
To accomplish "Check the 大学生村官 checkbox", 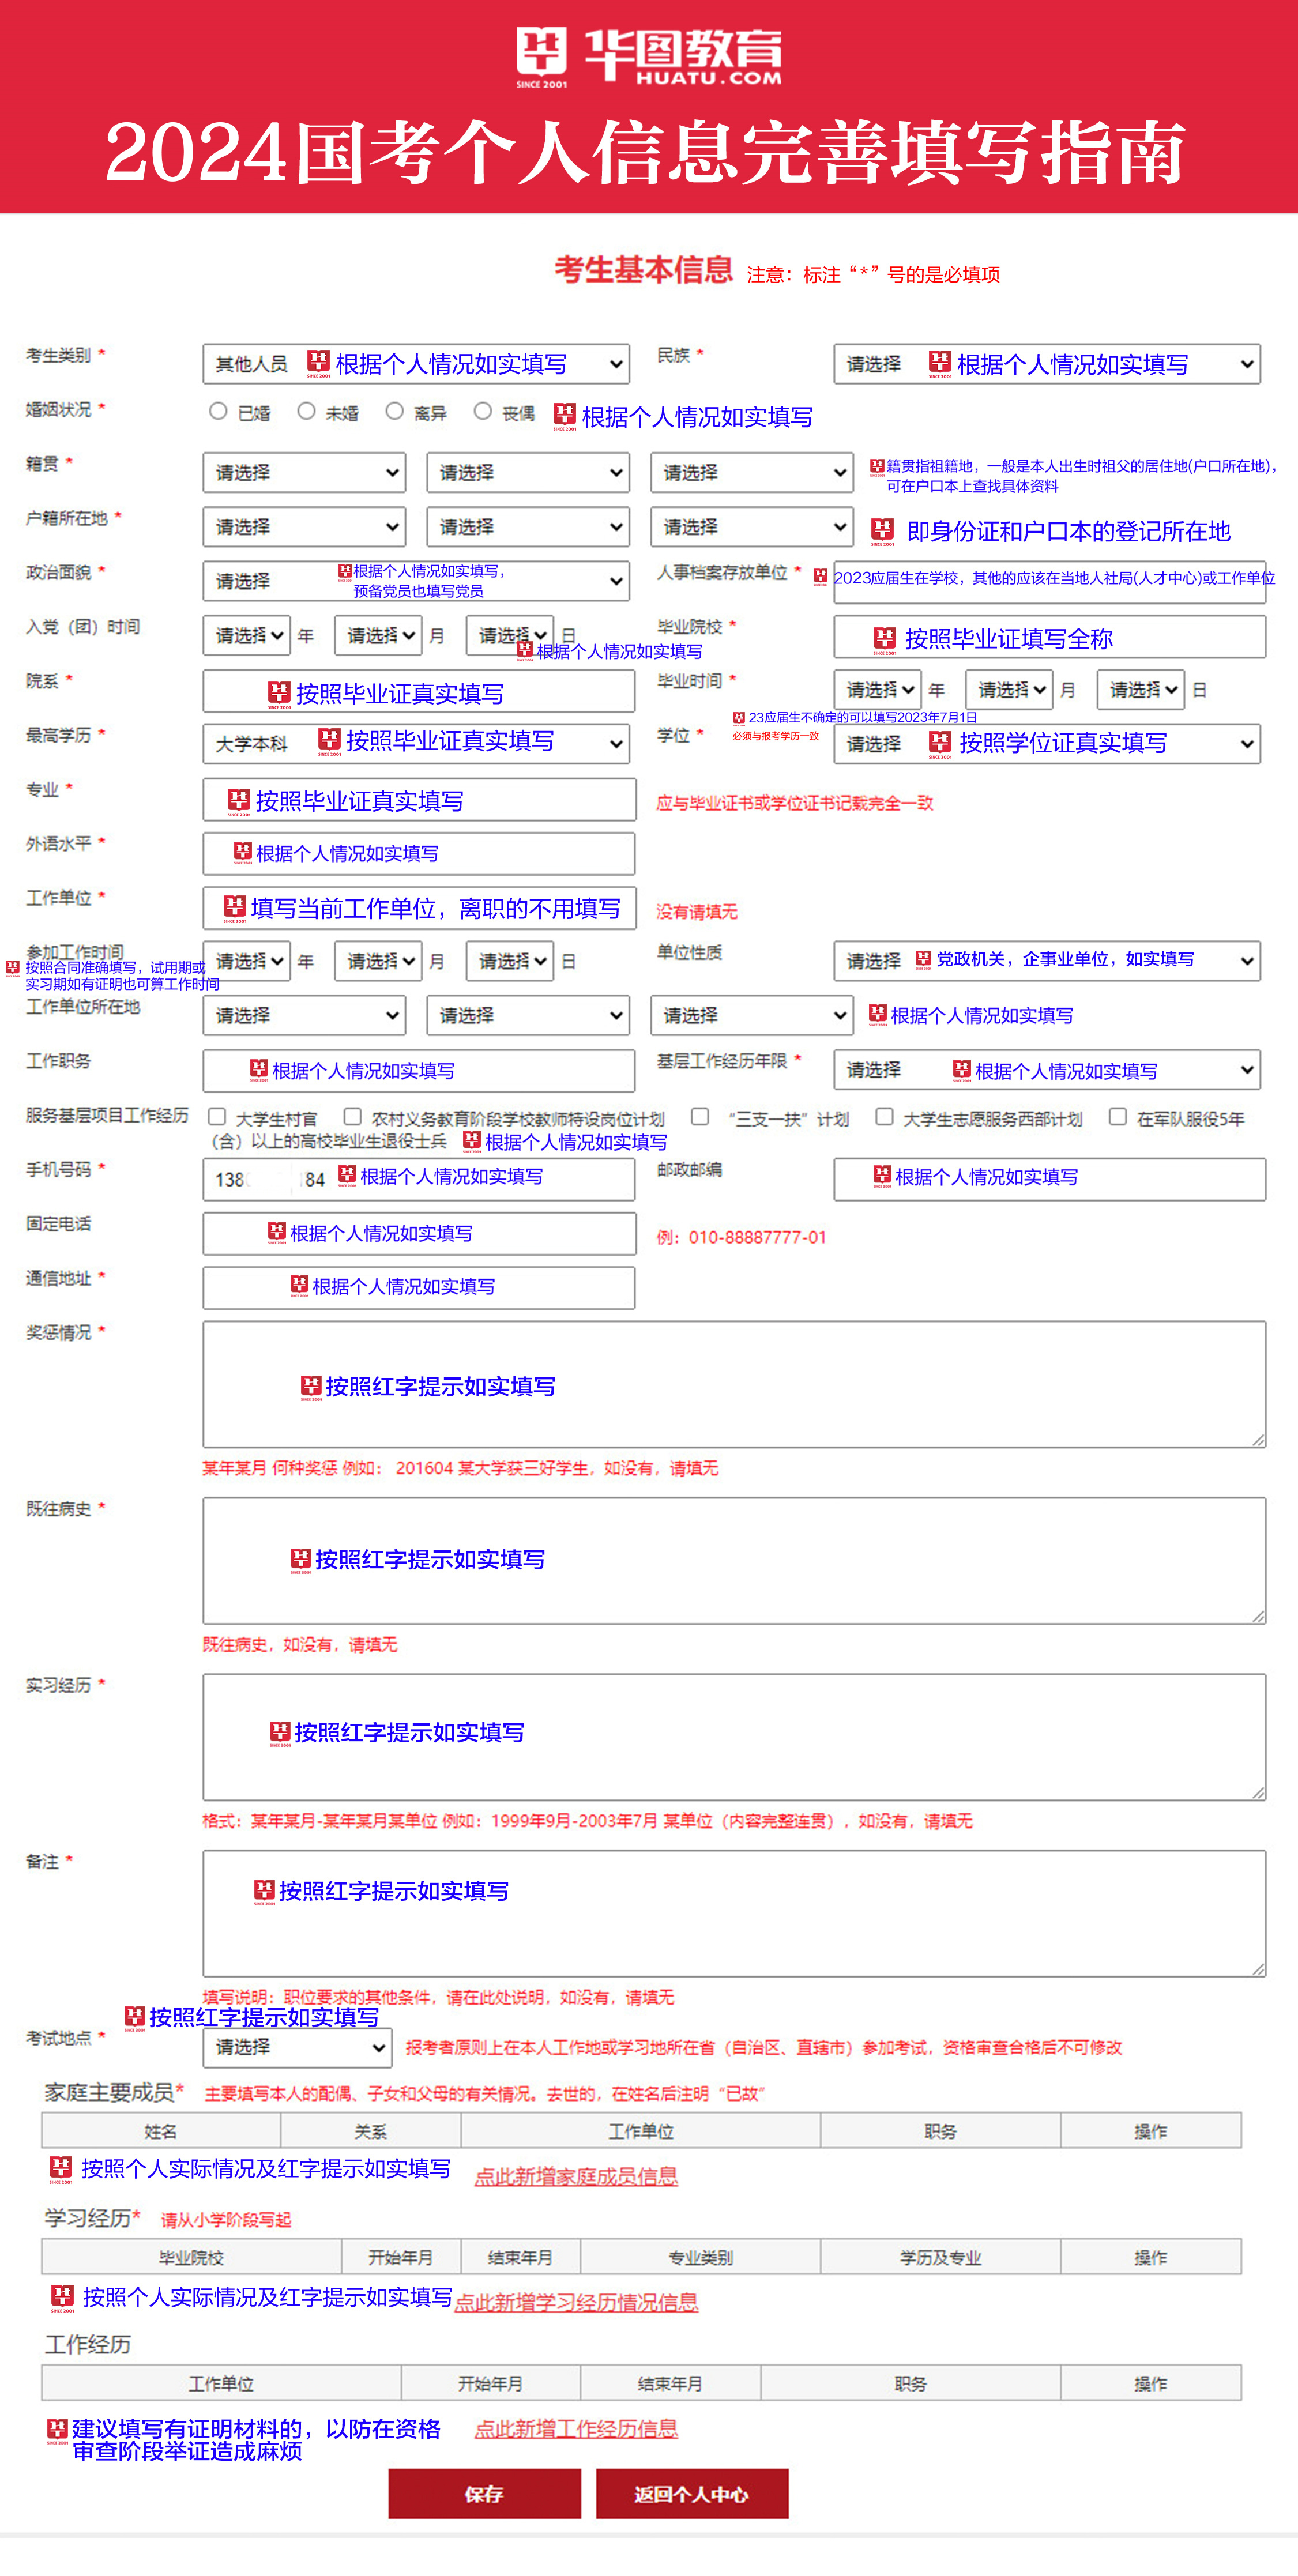I will pos(216,1116).
